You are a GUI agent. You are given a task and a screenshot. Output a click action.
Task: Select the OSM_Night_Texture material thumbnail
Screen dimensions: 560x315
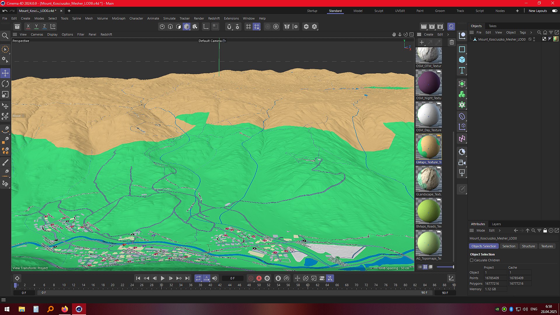(428, 83)
